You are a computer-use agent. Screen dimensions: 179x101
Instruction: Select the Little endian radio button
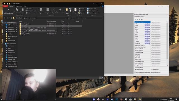(136, 70)
